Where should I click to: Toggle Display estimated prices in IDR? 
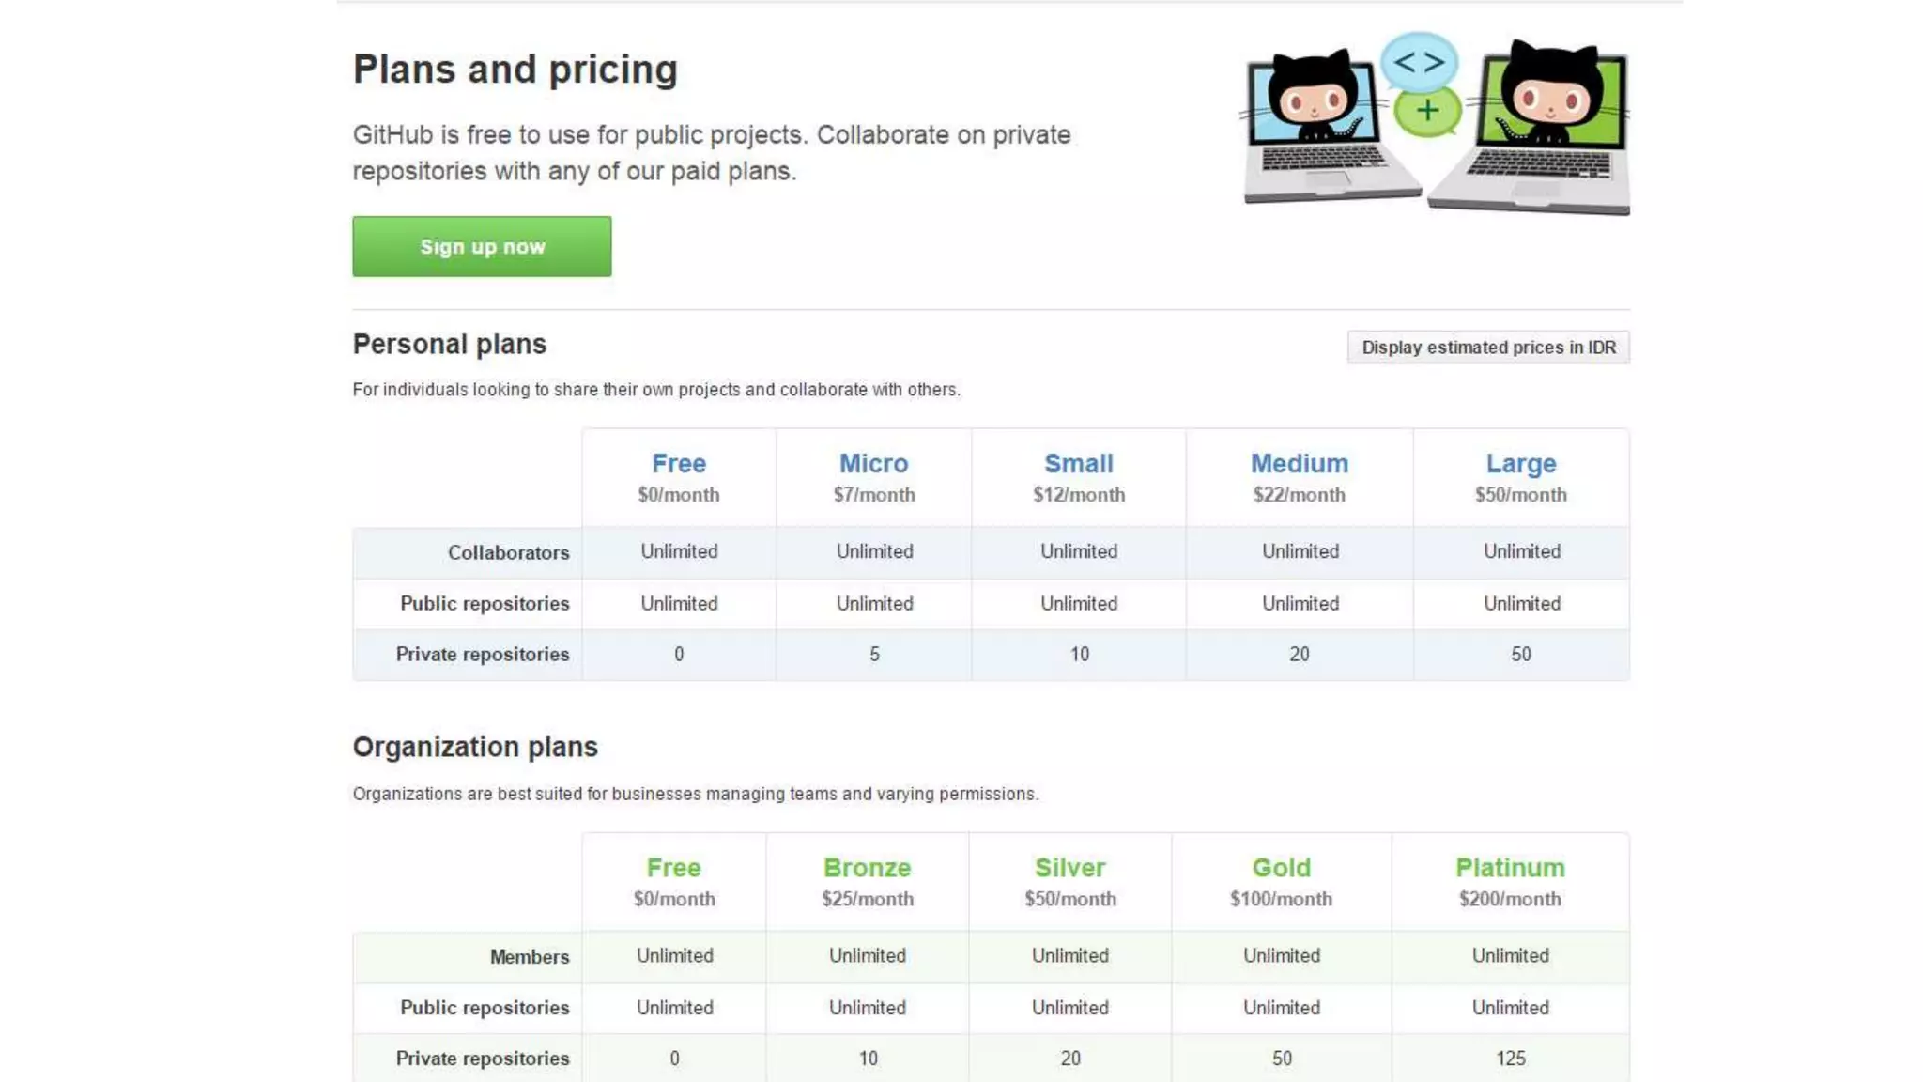coord(1488,348)
